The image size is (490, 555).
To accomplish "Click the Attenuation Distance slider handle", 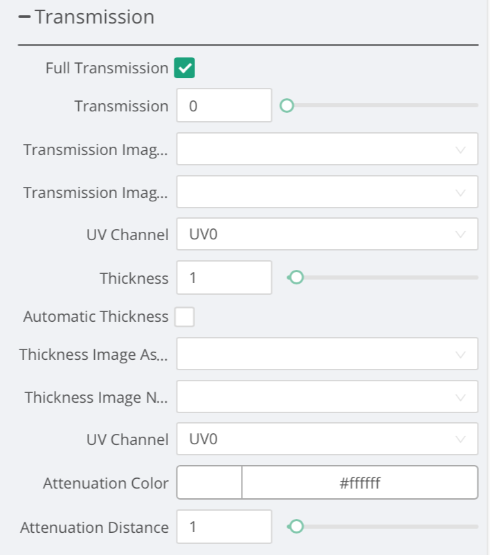I will [296, 527].
